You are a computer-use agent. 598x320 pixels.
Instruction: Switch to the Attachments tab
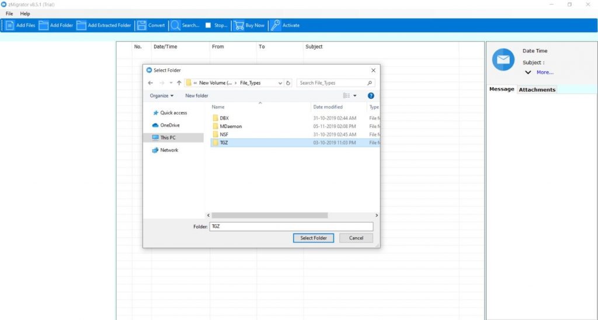point(537,89)
